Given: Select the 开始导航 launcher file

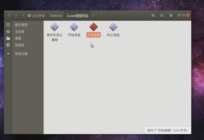Looking at the screenshot, I should pos(74,27).
